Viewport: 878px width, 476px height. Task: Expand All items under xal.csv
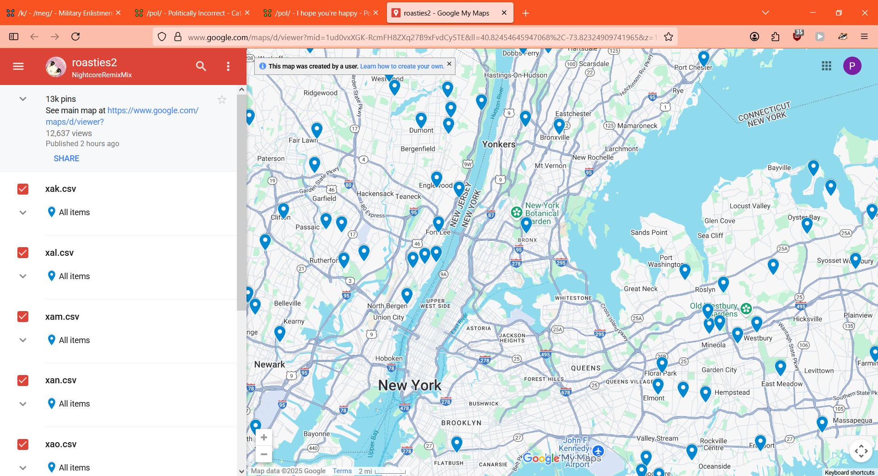tap(23, 276)
